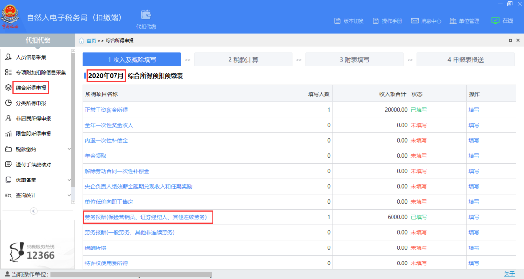This screenshot has width=524, height=279.
Task: Open 劳务报酬(保险营销员、证券经纪人、其他连续劳务) link
Action: pos(146,217)
